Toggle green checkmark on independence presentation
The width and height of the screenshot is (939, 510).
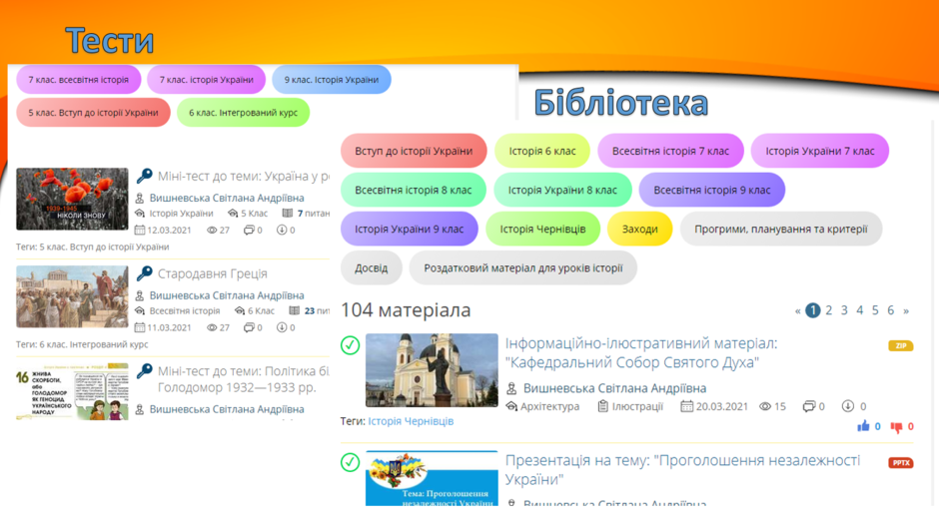(x=351, y=462)
